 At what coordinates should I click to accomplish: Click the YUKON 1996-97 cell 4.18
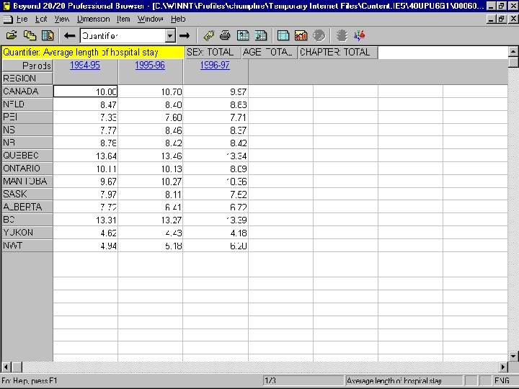pyautogui.click(x=216, y=233)
